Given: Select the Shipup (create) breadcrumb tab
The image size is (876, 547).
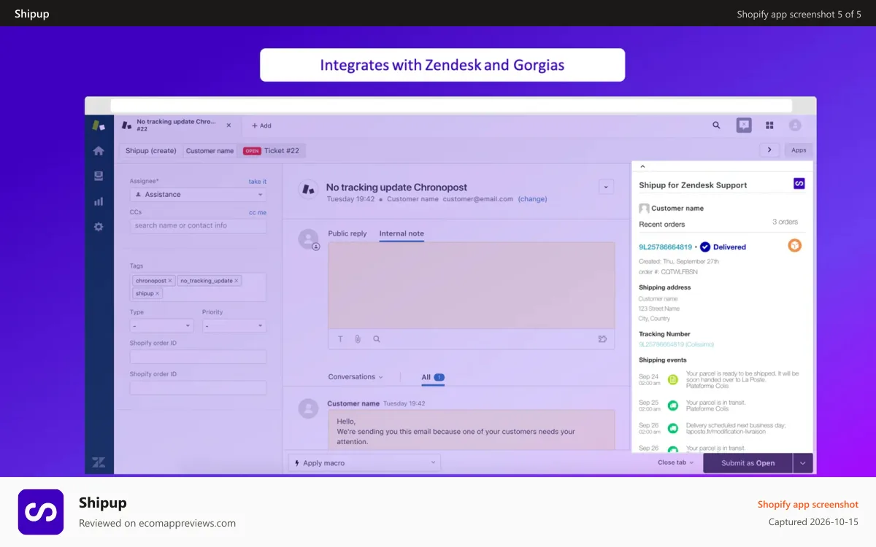Looking at the screenshot, I should 151,151.
